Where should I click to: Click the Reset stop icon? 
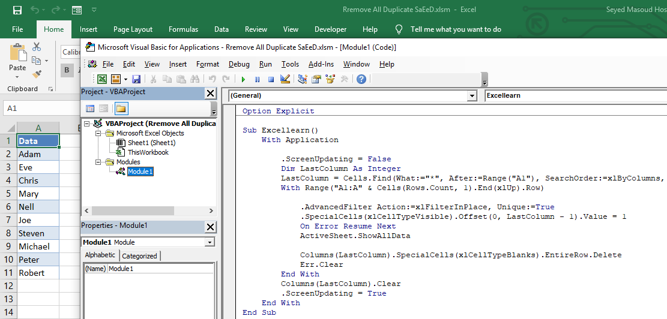click(271, 79)
